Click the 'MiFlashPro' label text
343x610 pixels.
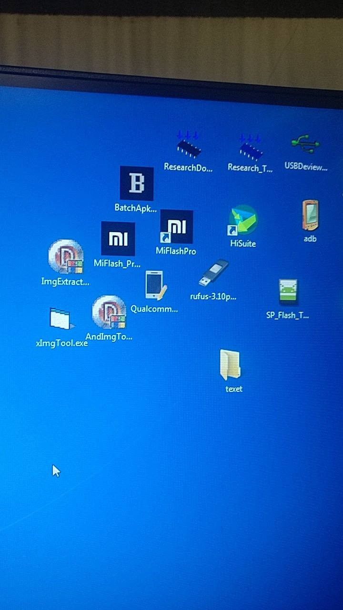coord(176,251)
